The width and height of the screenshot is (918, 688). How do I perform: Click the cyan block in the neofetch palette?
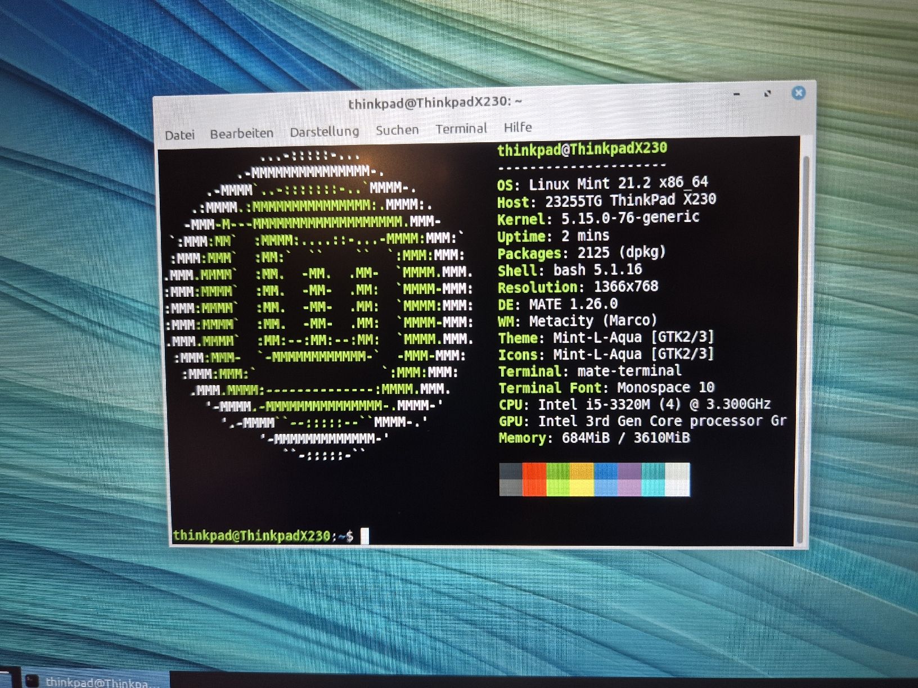pyautogui.click(x=654, y=479)
